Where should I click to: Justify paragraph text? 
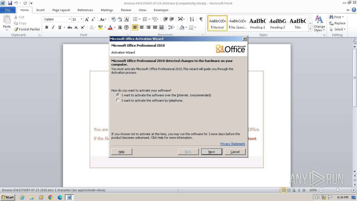pos(155,27)
